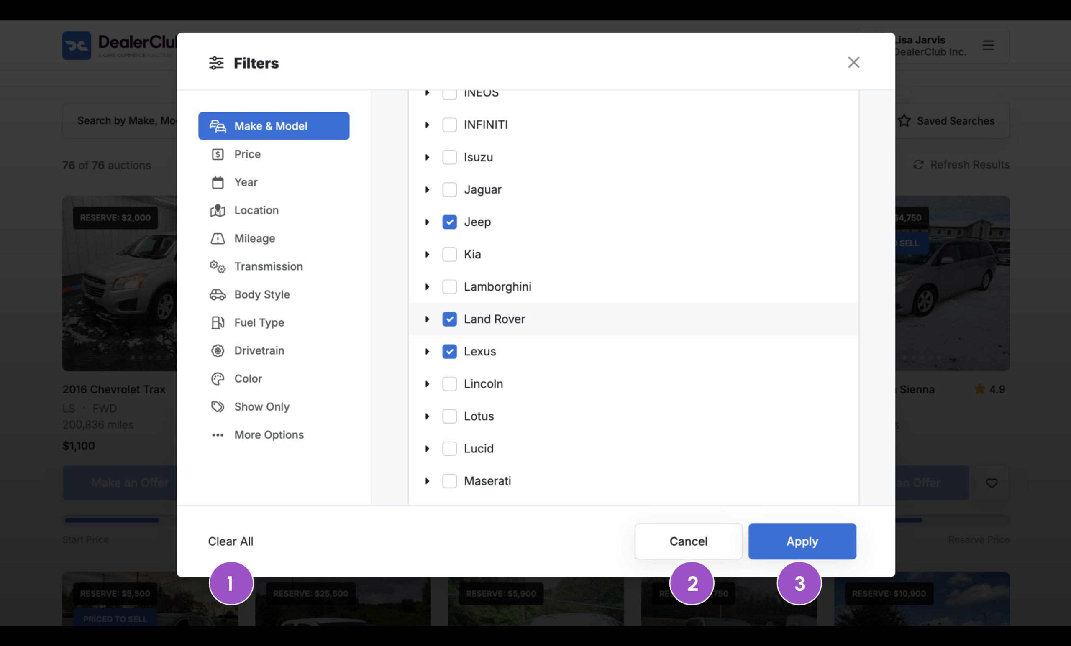This screenshot has width=1071, height=646.
Task: Click Clear All to reset filters
Action: tap(231, 541)
